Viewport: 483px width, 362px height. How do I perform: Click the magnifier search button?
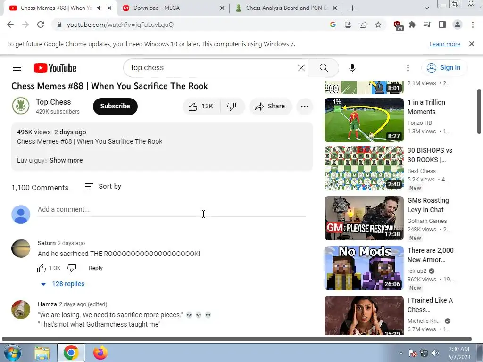point(324,68)
